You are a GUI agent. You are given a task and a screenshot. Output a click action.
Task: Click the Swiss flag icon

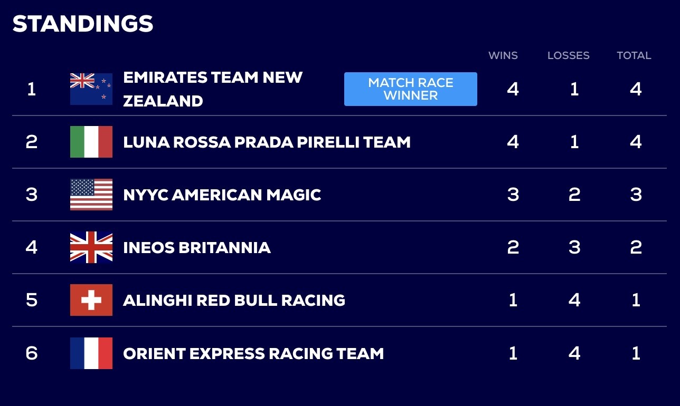[91, 300]
